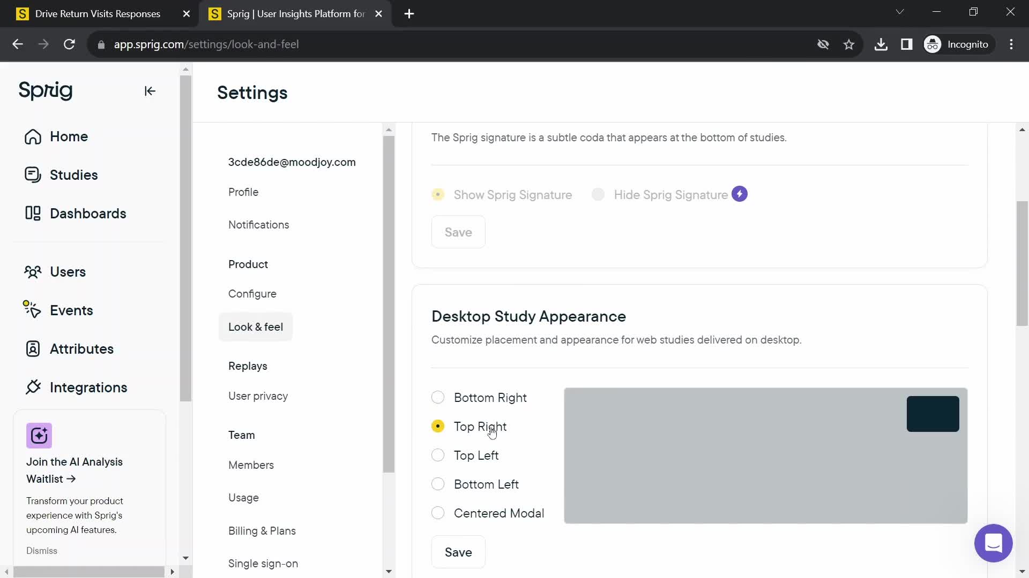Open the tab search dropdown arrow
1029x578 pixels.
pyautogui.click(x=900, y=12)
